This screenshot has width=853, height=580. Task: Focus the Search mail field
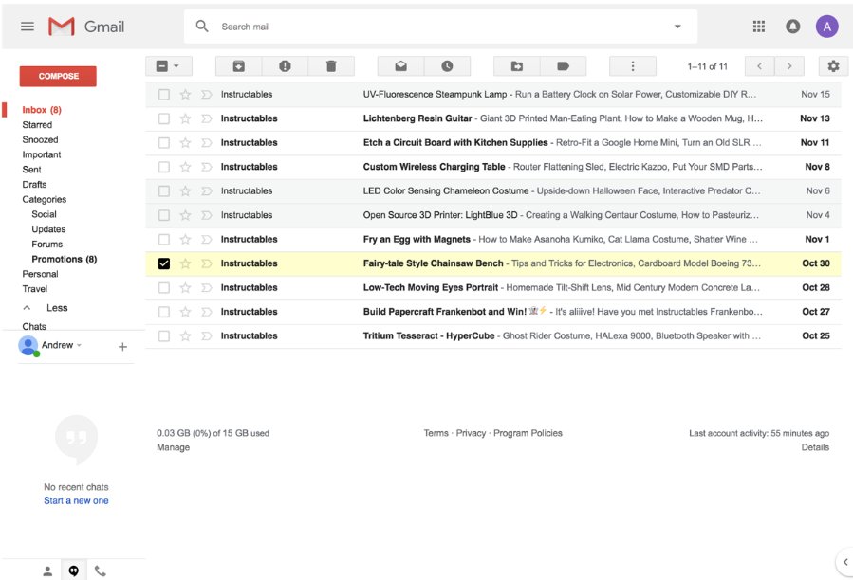pyautogui.click(x=440, y=27)
